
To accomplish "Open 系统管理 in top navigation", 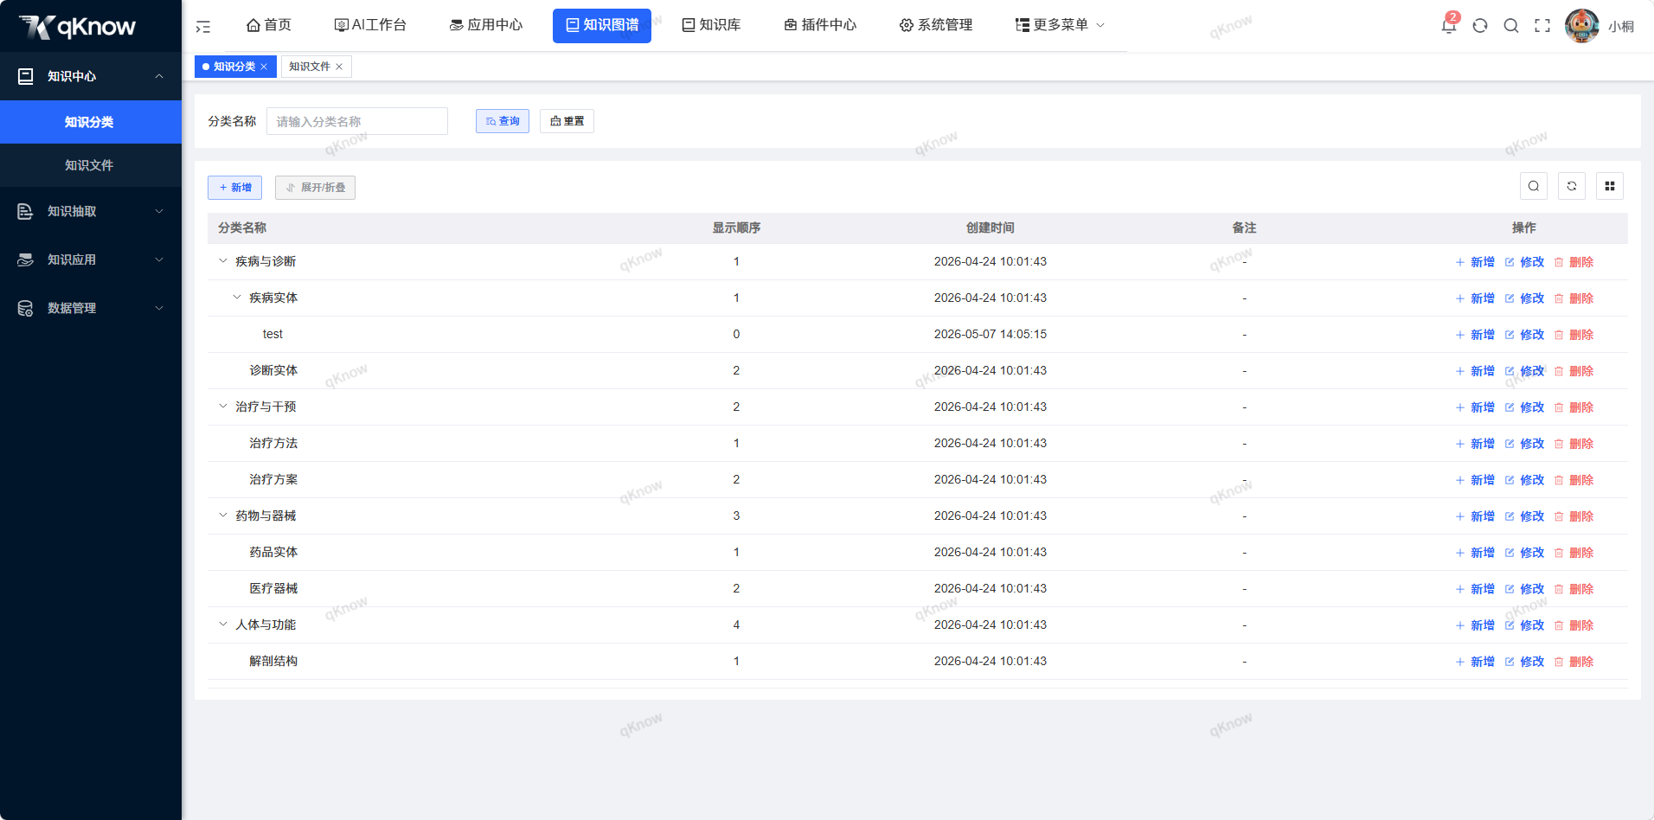I will pyautogui.click(x=936, y=25).
